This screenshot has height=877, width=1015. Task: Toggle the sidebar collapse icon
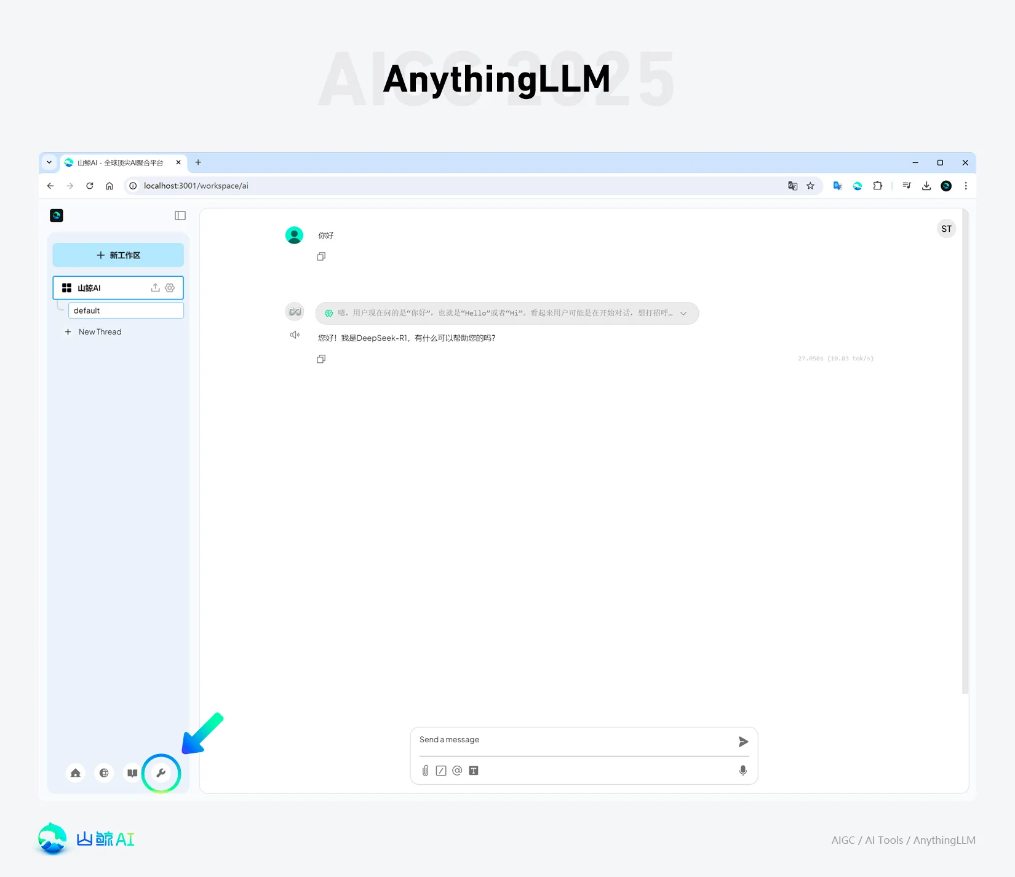pos(180,215)
